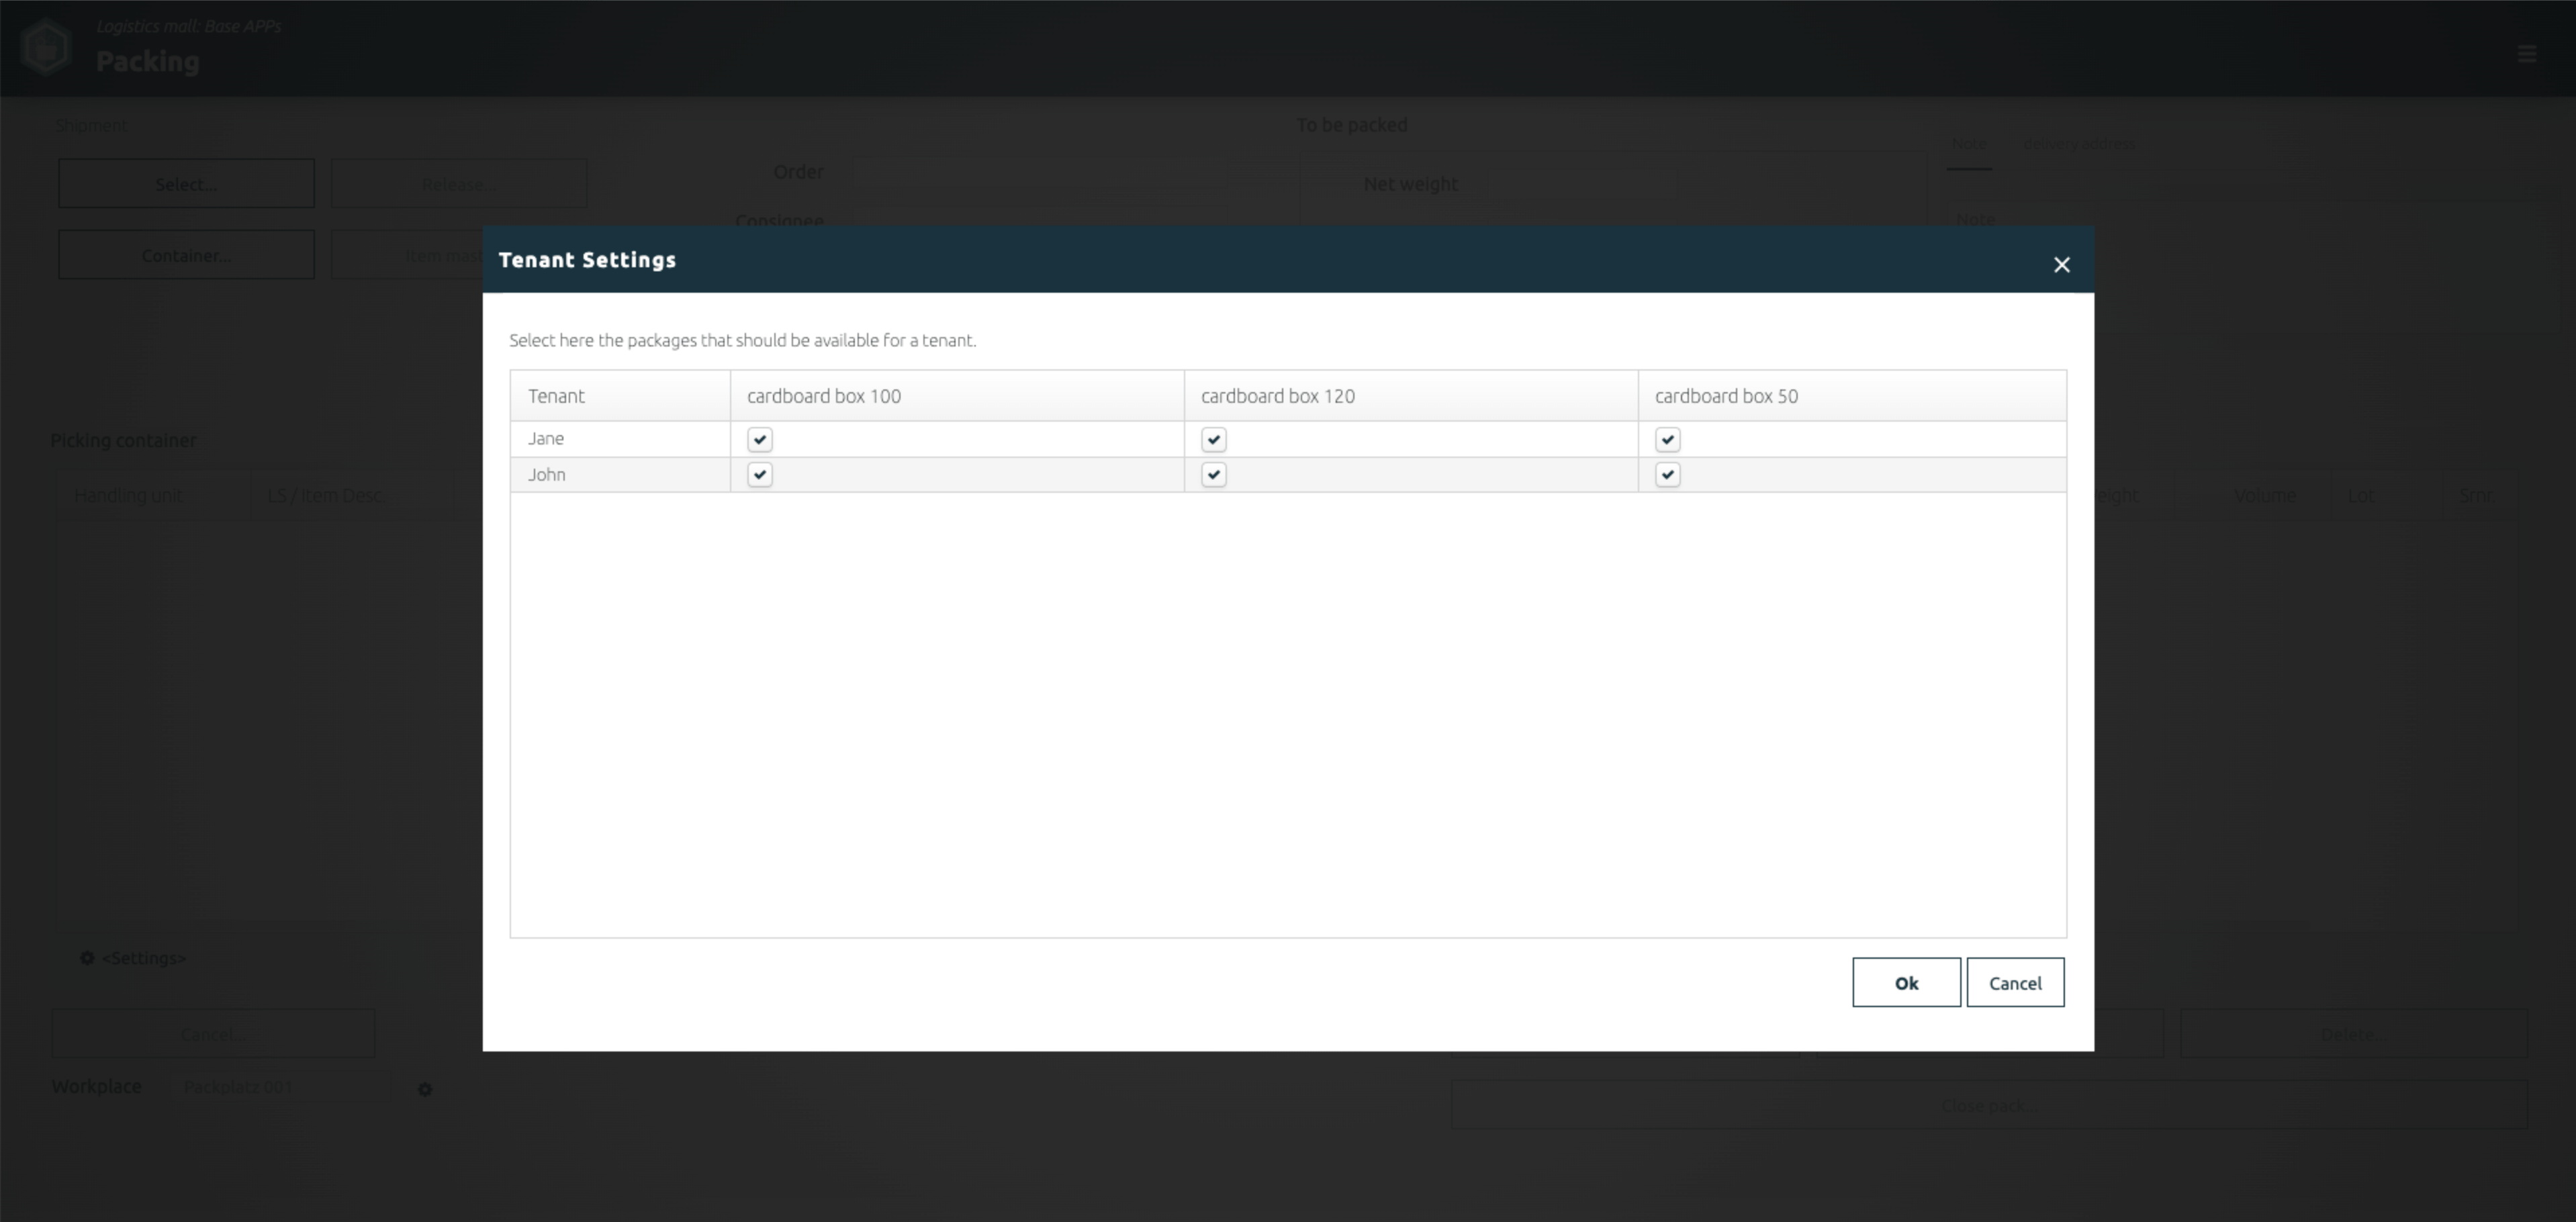2576x1222 pixels.
Task: Click the cardboard box 100 column header
Action: click(x=957, y=396)
